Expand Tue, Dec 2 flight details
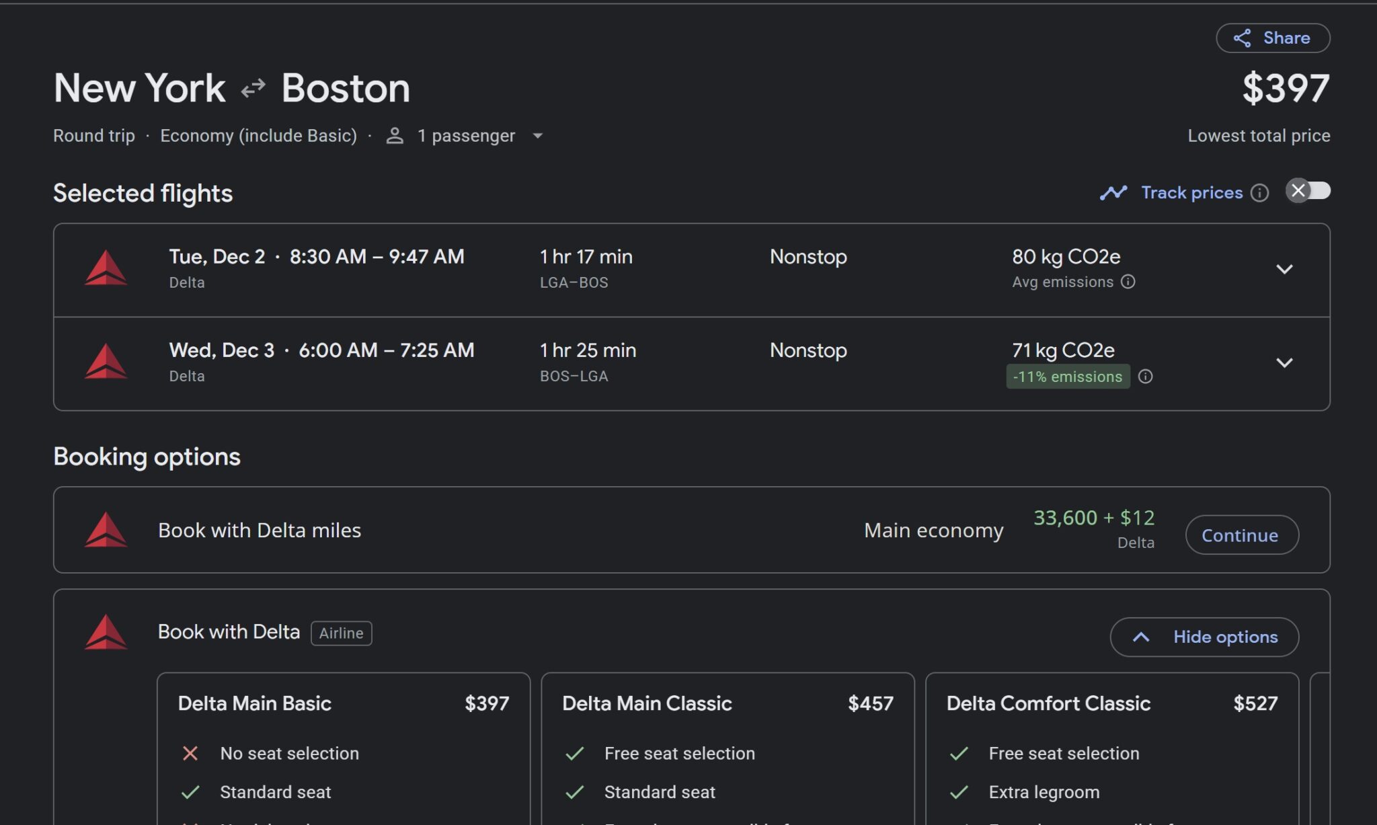This screenshot has height=825, width=1377. coord(1284,269)
